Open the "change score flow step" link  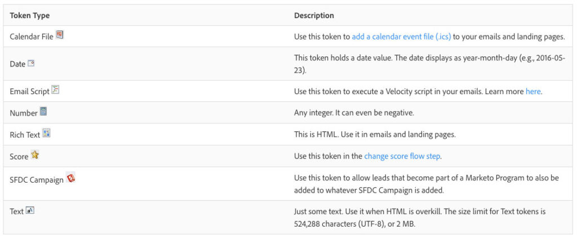coord(402,156)
